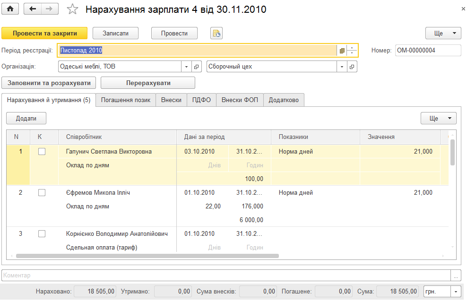This screenshot has width=467, height=302.
Task: Open the top Ще menu
Action: 443,33
